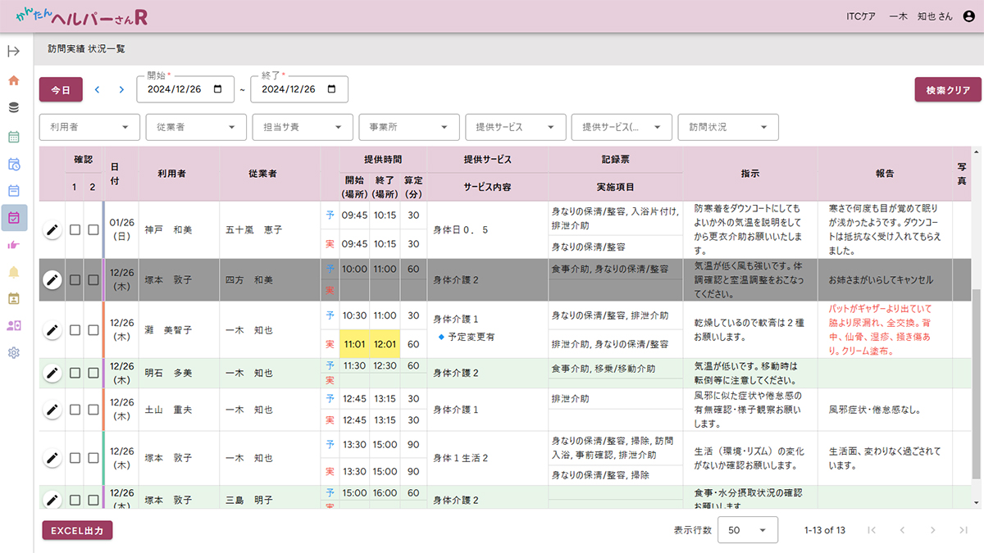Screen dimensions: 984x553
Task: Open the bell notifications icon
Action: [13, 272]
